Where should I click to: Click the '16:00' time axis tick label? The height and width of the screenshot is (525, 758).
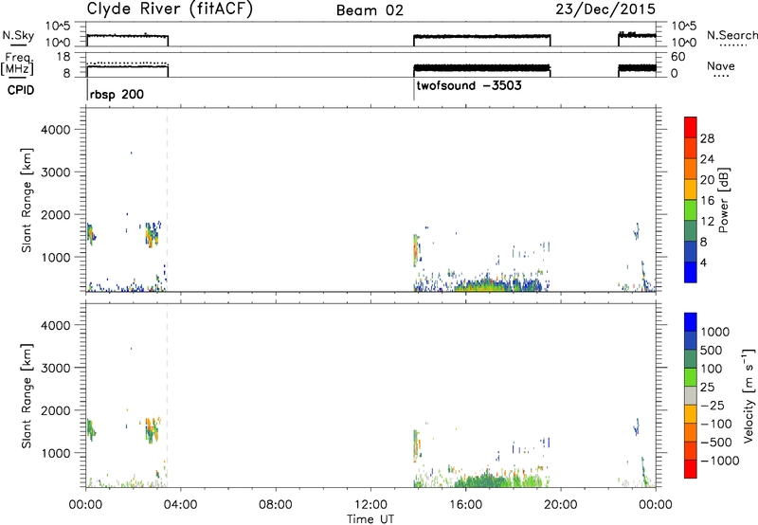coord(465,505)
